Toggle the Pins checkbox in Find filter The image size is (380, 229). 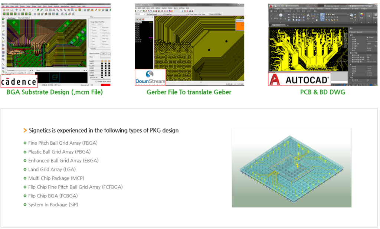(x=91, y=41)
